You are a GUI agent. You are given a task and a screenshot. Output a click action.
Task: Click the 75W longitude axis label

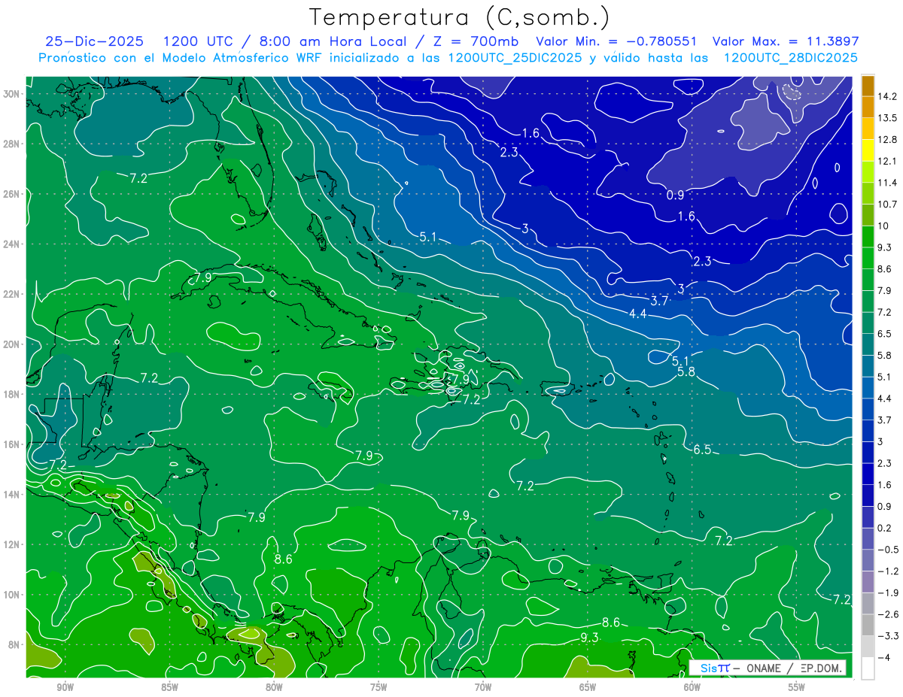tap(379, 687)
